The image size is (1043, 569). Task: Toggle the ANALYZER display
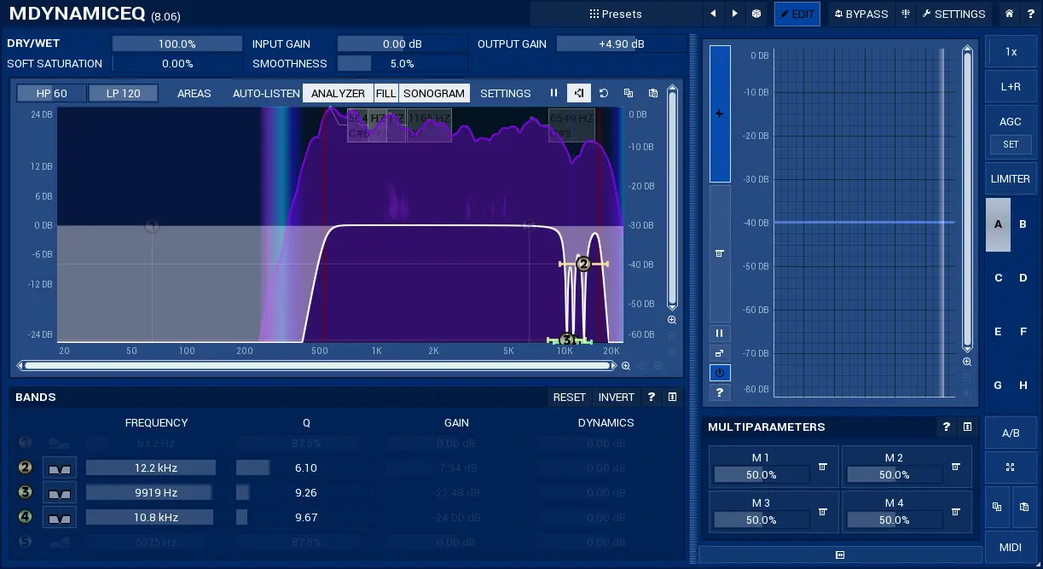[x=339, y=93]
